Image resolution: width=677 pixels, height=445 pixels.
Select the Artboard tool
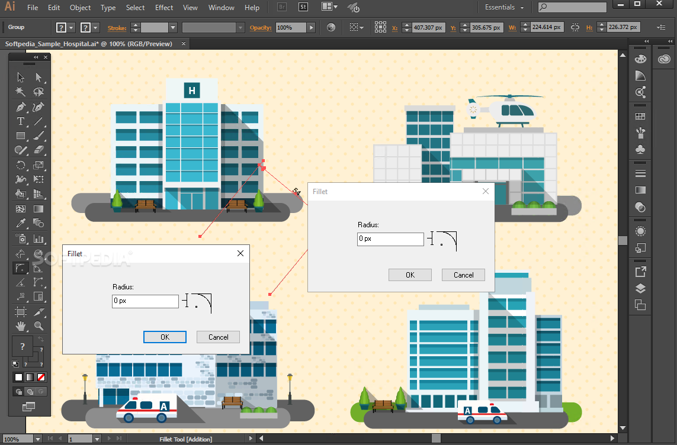pyautogui.click(x=20, y=311)
